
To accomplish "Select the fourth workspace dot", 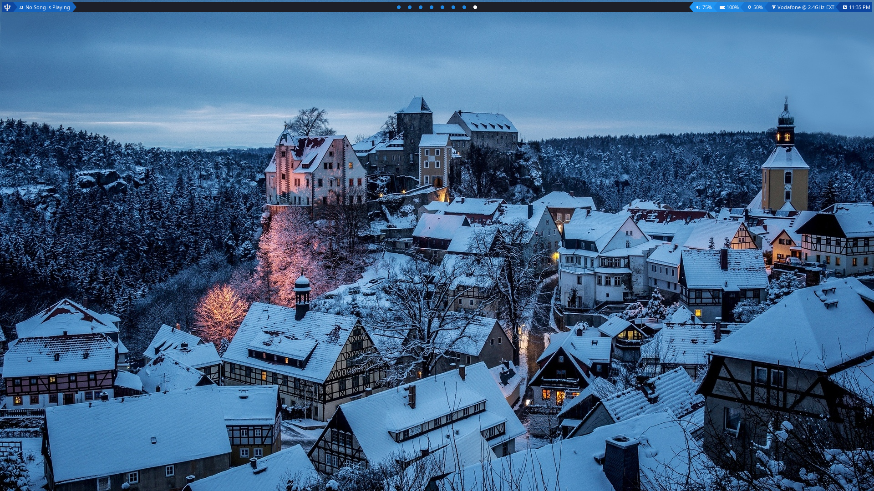I will coord(432,7).
